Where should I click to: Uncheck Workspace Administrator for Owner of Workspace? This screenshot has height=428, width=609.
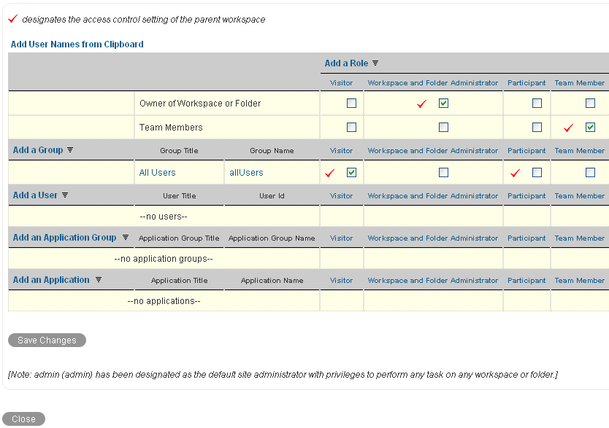coord(443,104)
